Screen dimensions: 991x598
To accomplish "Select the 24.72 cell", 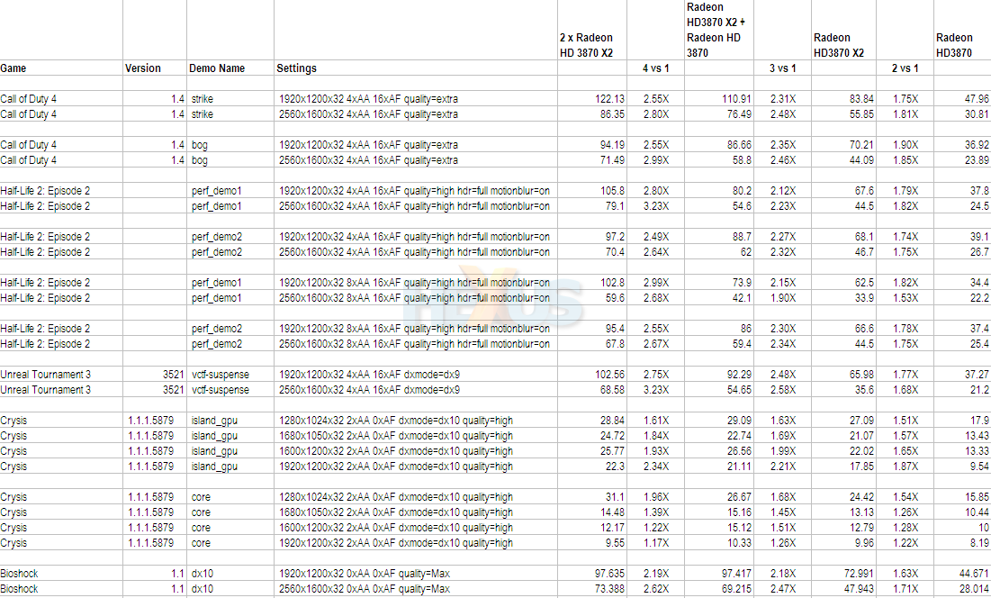I will 591,436.
